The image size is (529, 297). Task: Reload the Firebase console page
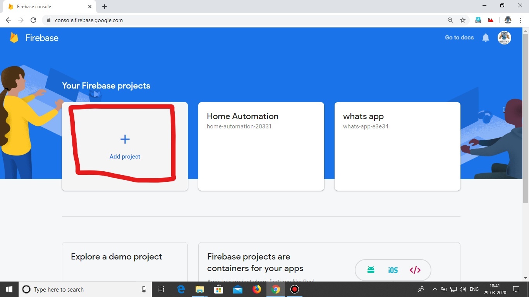click(33, 20)
